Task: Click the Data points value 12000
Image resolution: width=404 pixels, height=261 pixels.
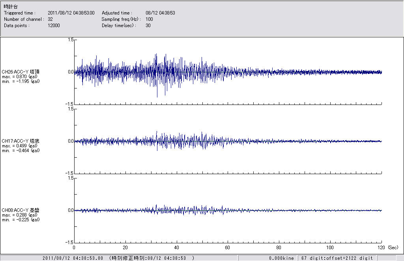Action: tap(54, 26)
